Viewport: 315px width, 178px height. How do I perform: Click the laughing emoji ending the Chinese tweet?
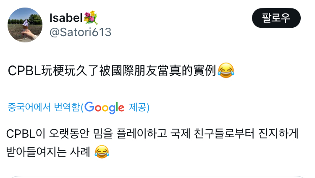pyautogui.click(x=226, y=70)
